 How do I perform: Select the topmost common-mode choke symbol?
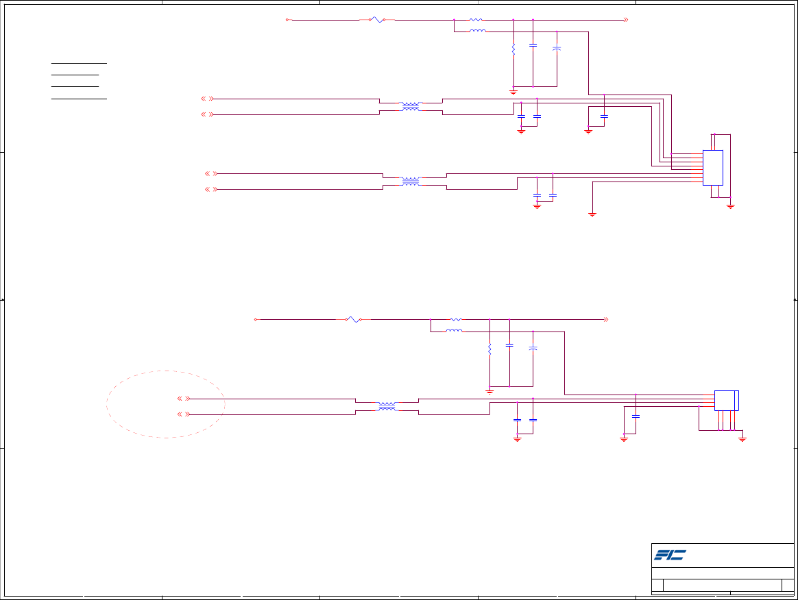(x=411, y=107)
